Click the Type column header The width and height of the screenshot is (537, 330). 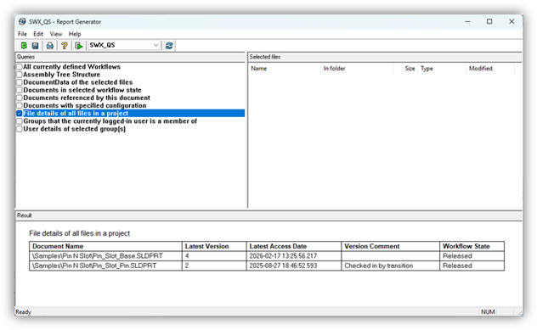[x=442, y=69]
